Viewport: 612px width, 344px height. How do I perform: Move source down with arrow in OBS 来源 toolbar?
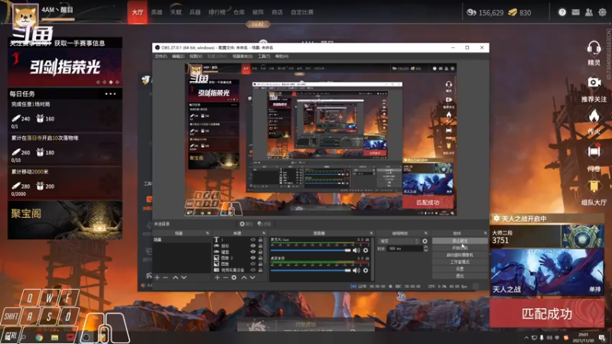click(x=252, y=277)
